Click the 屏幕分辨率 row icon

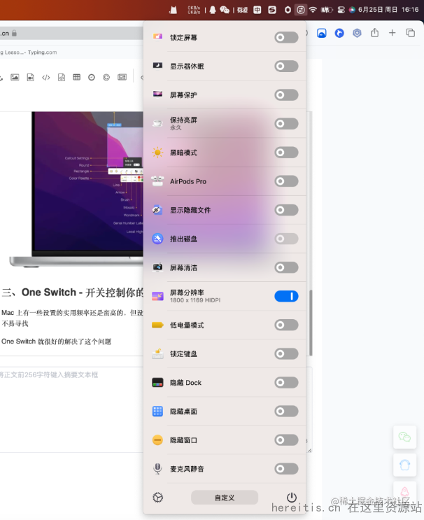click(157, 296)
